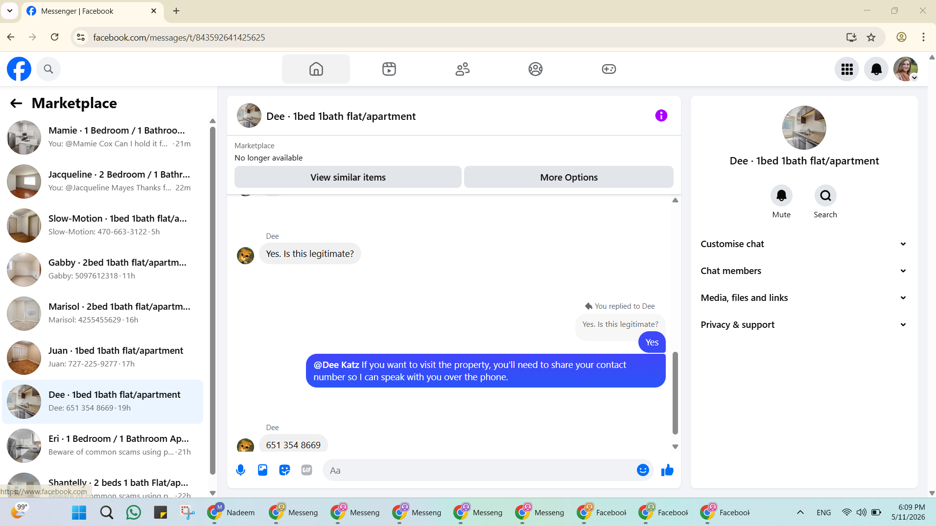The height and width of the screenshot is (526, 936).
Task: Choose a sticker icon
Action: [284, 470]
